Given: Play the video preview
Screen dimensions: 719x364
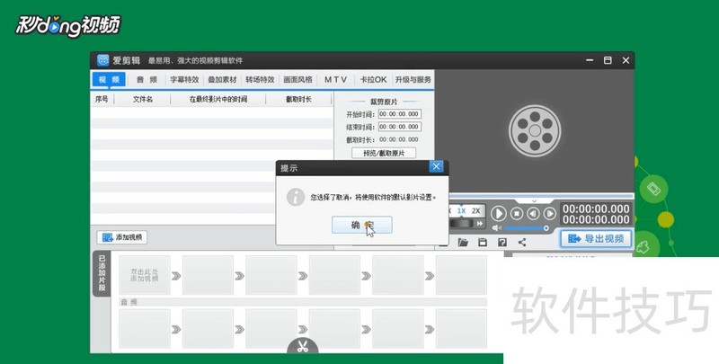Looking at the screenshot, I should tap(499, 214).
